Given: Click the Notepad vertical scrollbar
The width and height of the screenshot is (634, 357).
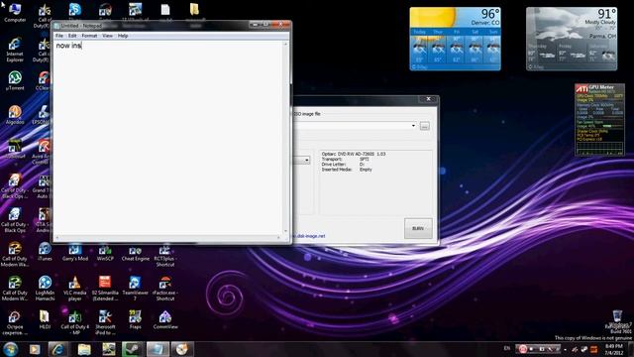Looking at the screenshot, I should pos(286,138).
